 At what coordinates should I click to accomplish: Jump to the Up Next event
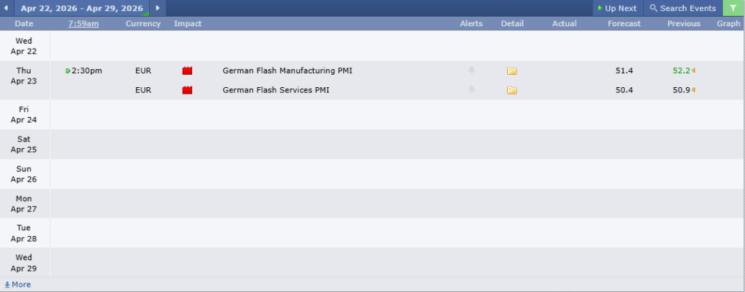click(617, 8)
